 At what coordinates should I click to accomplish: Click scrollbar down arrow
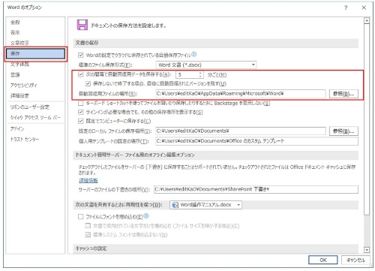[x=367, y=250]
